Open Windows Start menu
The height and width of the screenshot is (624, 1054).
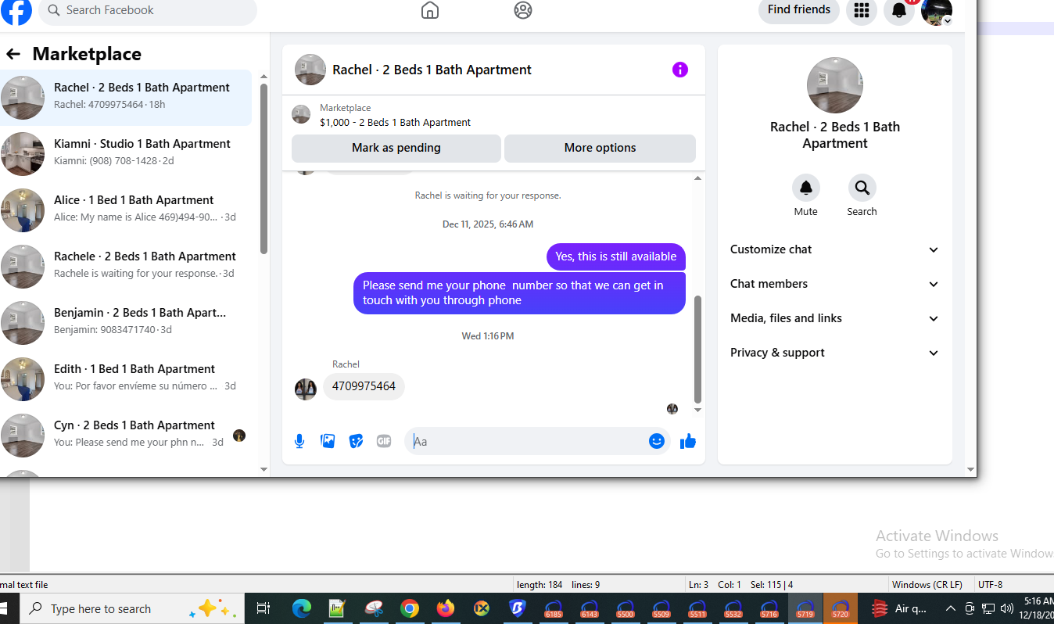click(4, 608)
